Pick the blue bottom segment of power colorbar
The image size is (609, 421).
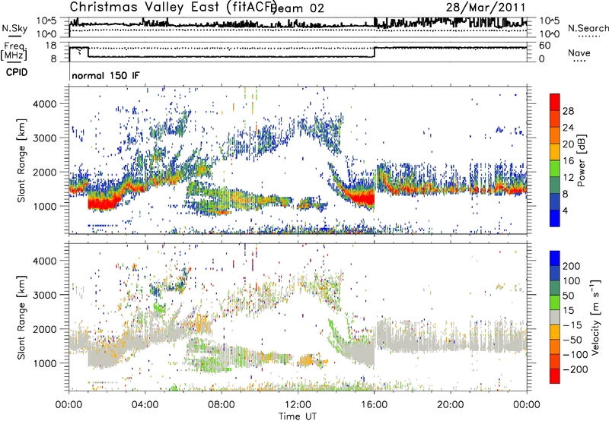click(x=555, y=218)
